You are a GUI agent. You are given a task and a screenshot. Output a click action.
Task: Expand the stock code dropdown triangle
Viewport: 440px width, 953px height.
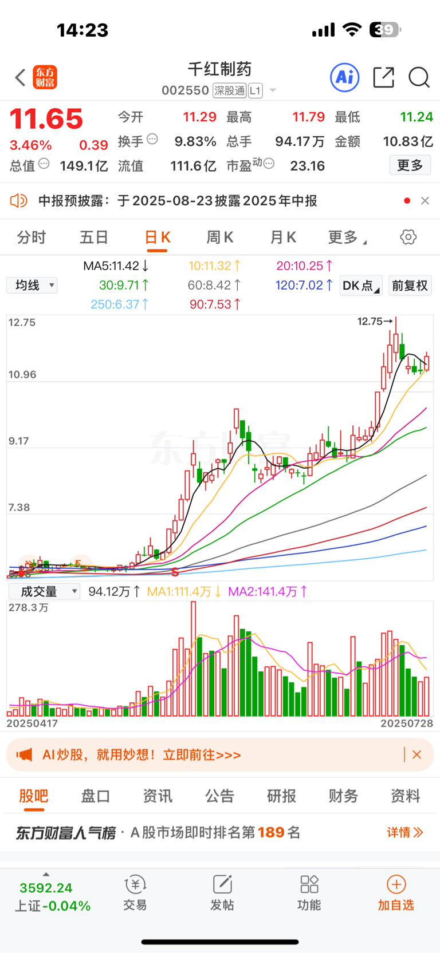(273, 90)
